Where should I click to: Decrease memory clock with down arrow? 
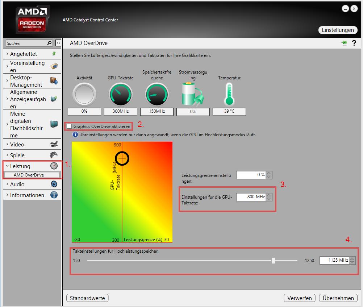(352, 262)
